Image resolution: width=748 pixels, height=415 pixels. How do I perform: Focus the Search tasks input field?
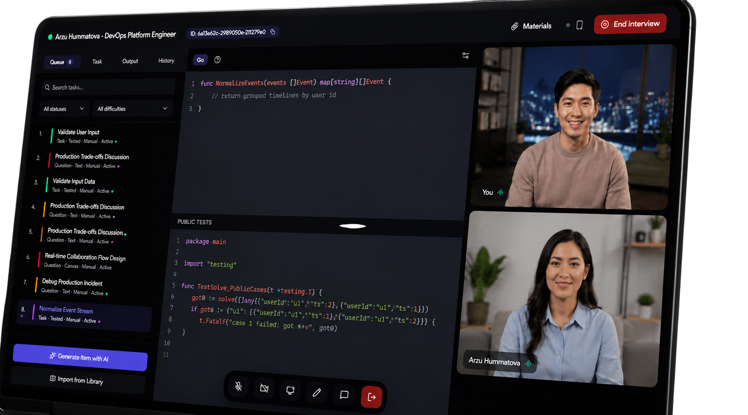(108, 87)
